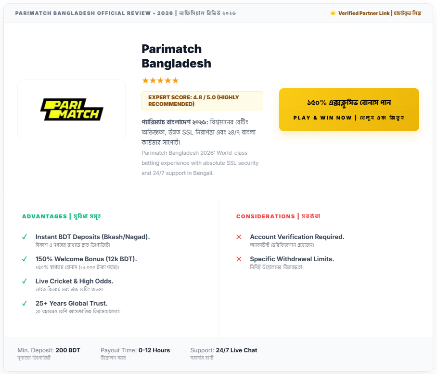Click the red X beside Specific Withdrawal Limits
This screenshot has height=374, width=437.
(239, 259)
